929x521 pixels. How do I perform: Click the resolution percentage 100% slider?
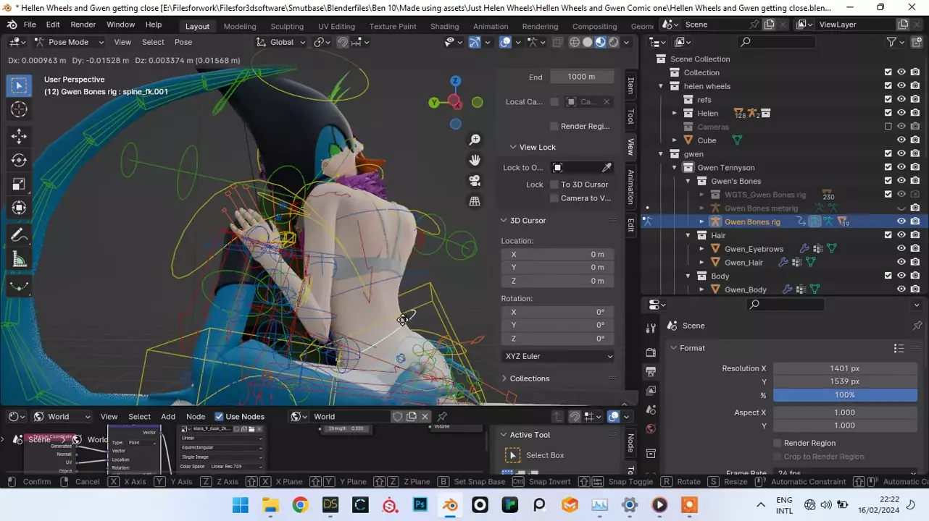pos(844,395)
